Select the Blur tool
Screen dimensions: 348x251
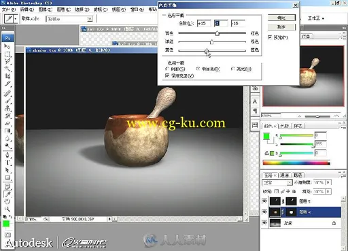(x=7, y=138)
